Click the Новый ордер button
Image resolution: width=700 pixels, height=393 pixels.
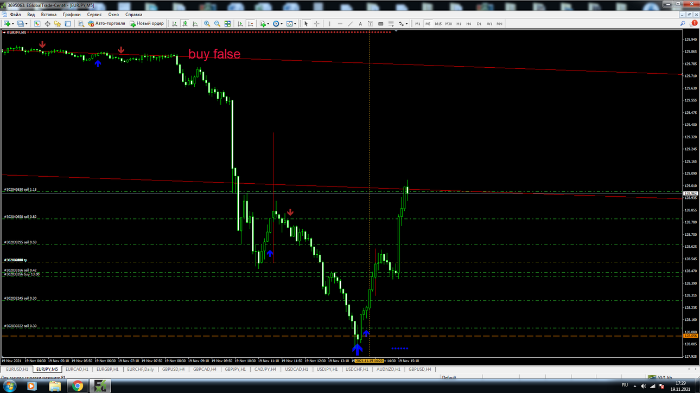pyautogui.click(x=147, y=24)
